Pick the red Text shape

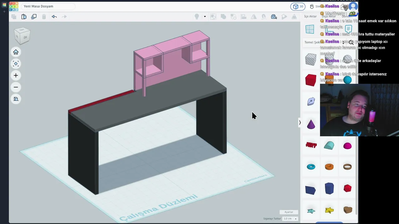[x=311, y=145]
